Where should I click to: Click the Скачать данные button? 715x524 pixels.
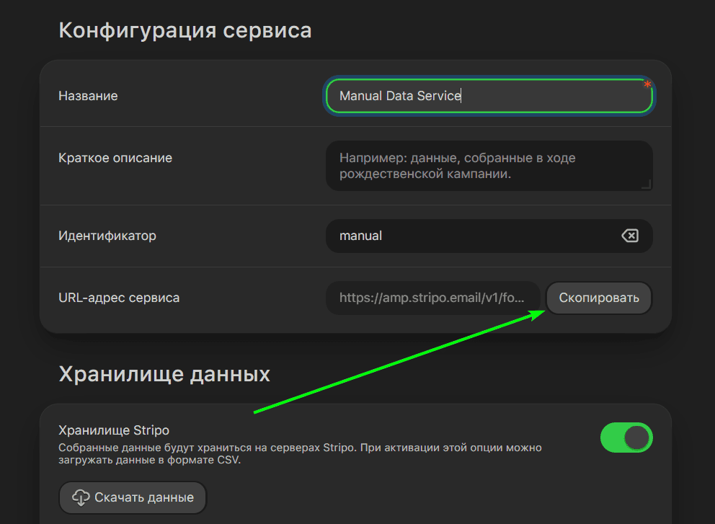[x=132, y=497]
